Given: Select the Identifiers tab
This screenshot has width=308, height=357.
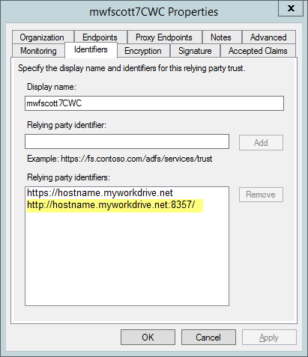Looking at the screenshot, I should (x=91, y=50).
